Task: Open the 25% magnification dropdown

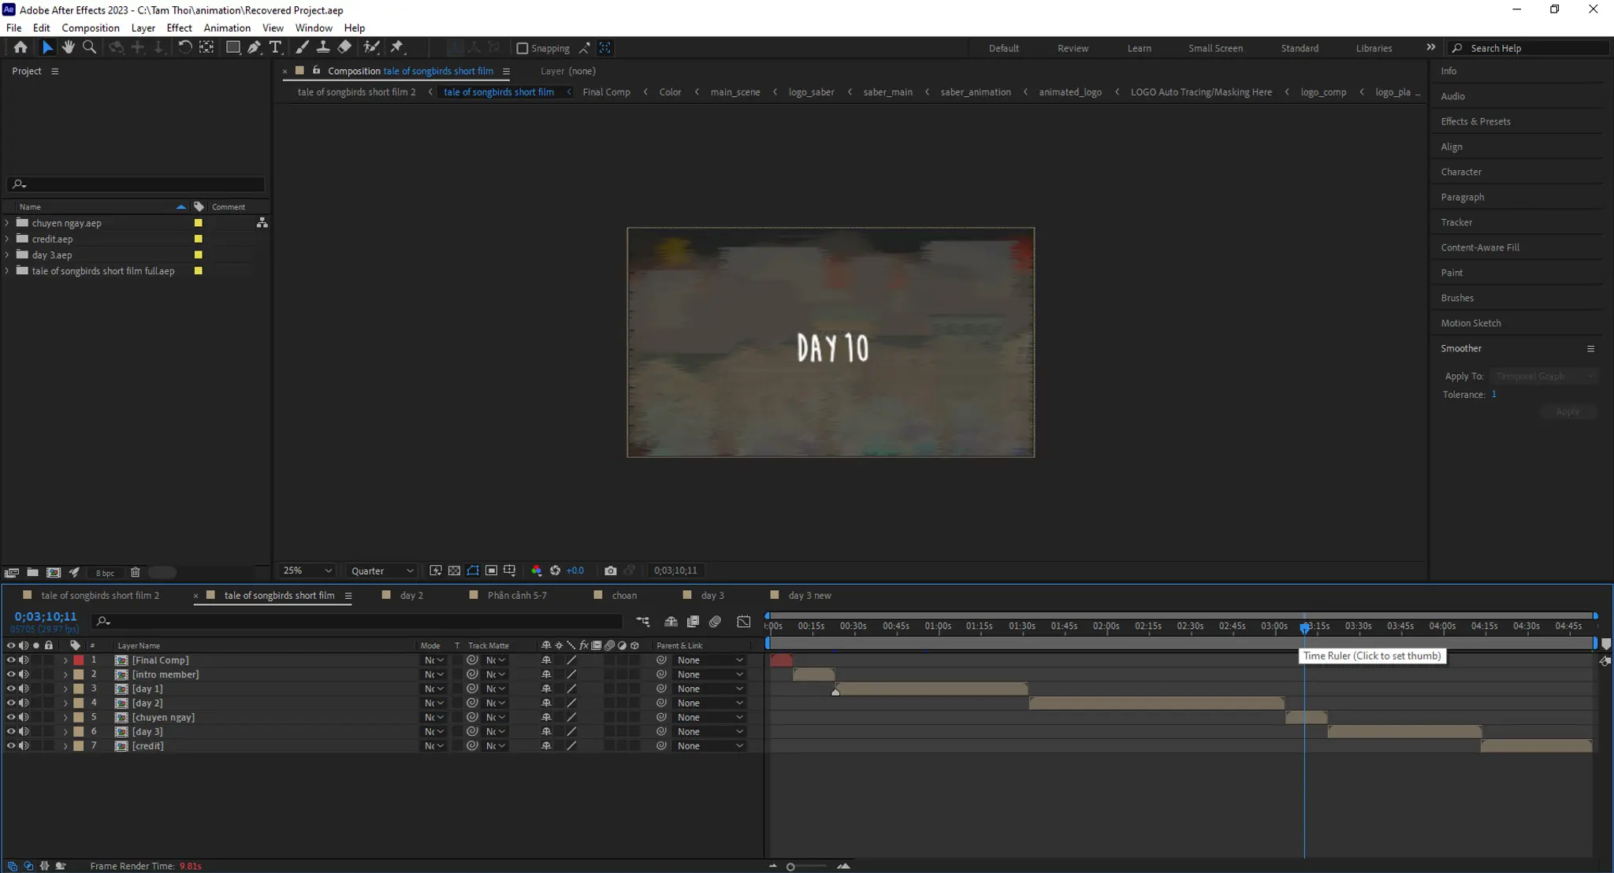Action: click(307, 570)
